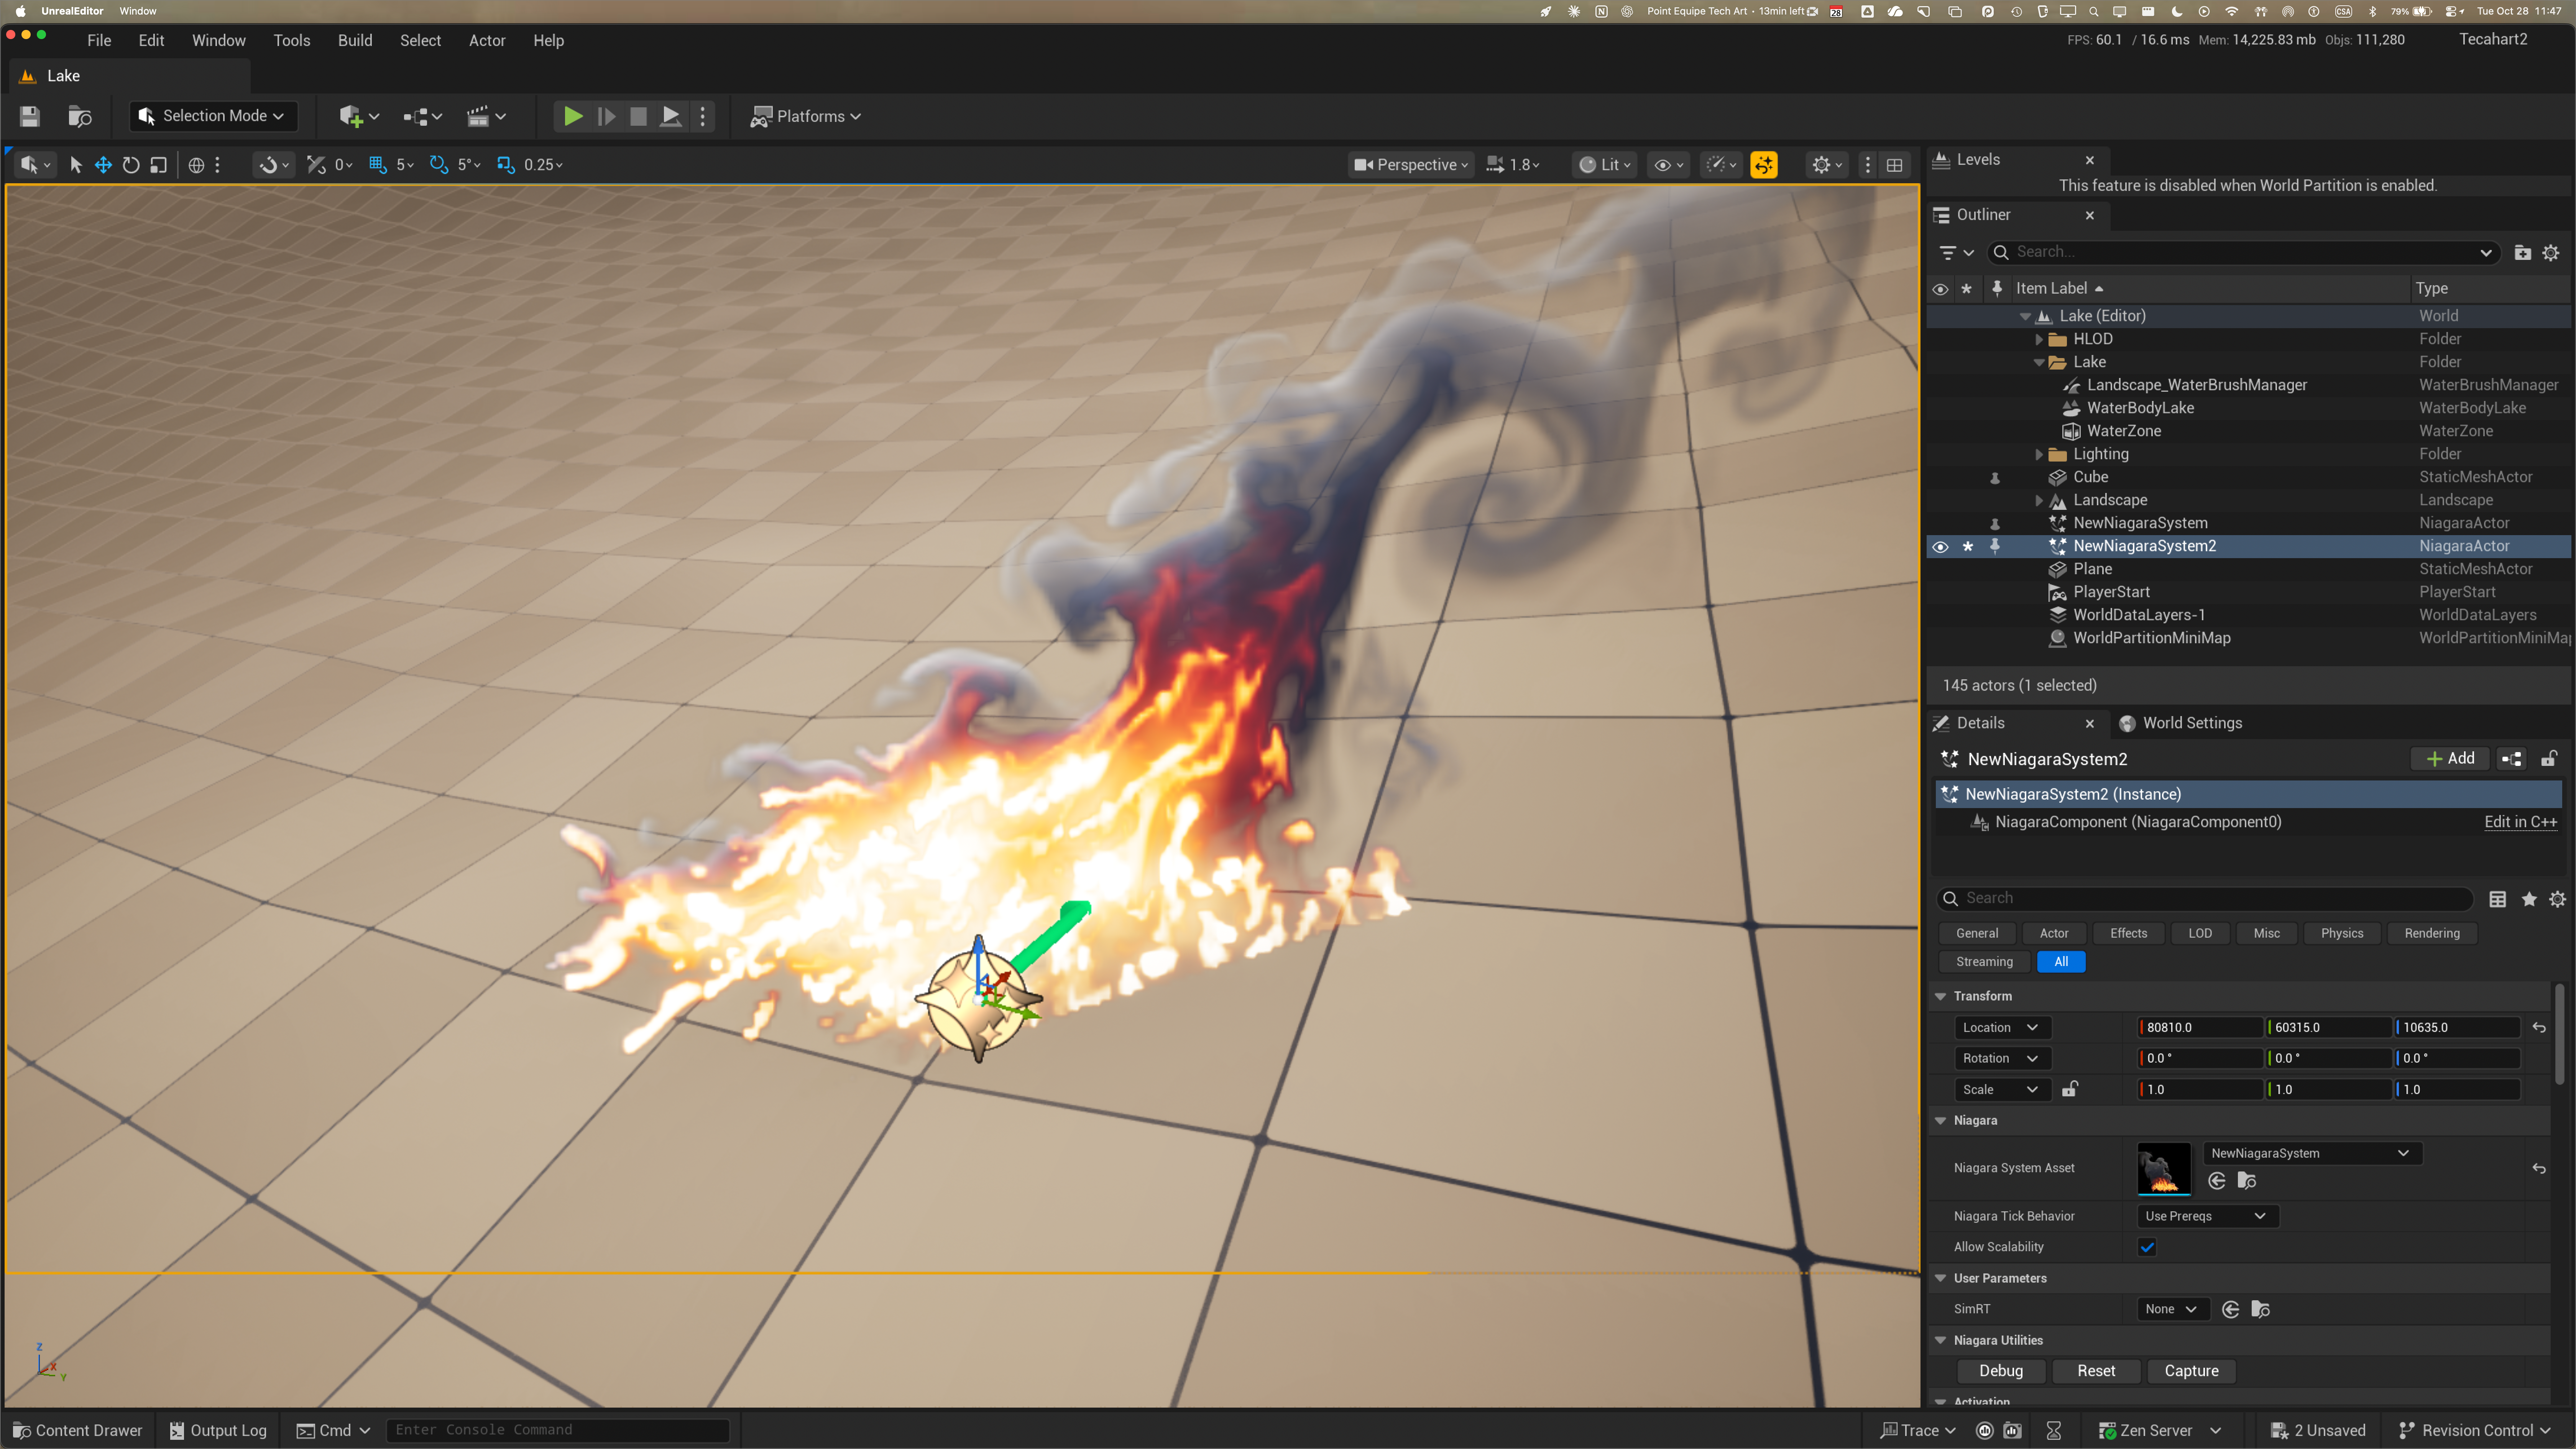Open play mode options menu
Viewport: 2576px width, 1449px height.
703,116
